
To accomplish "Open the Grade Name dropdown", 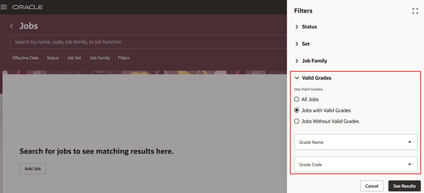I will pos(356,142).
